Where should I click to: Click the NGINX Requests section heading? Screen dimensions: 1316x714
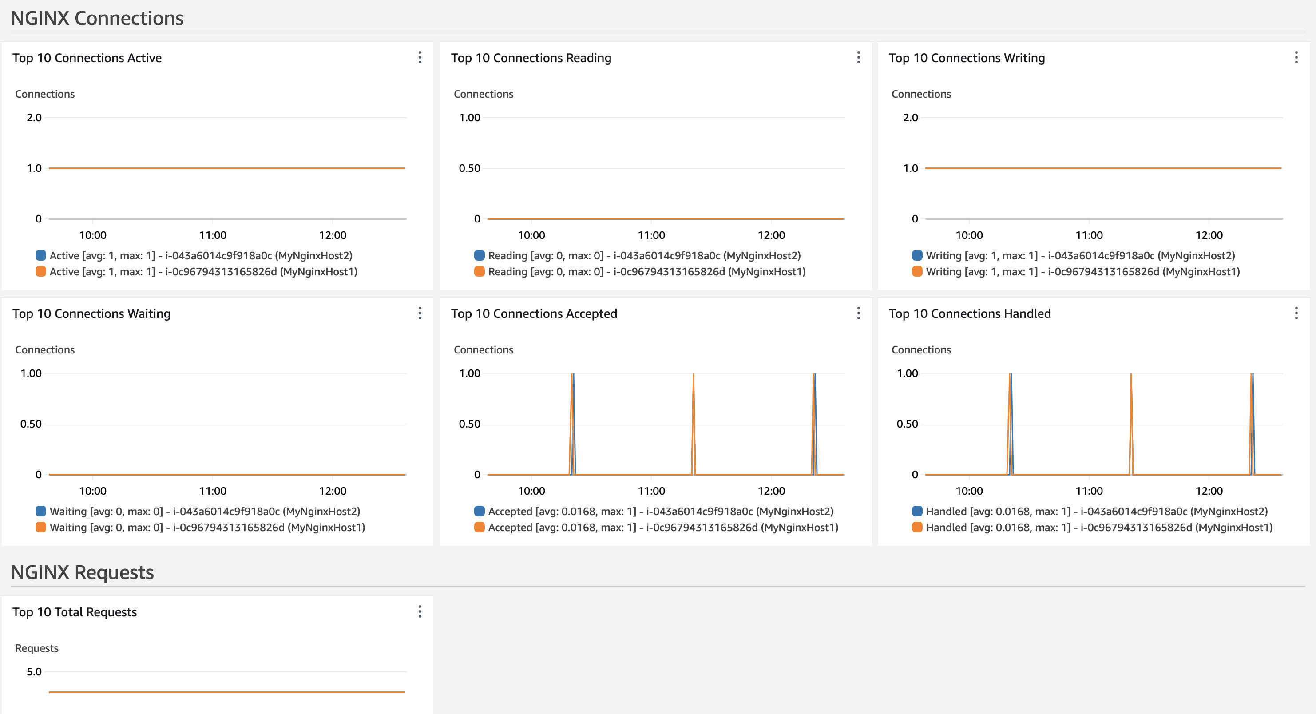point(82,572)
